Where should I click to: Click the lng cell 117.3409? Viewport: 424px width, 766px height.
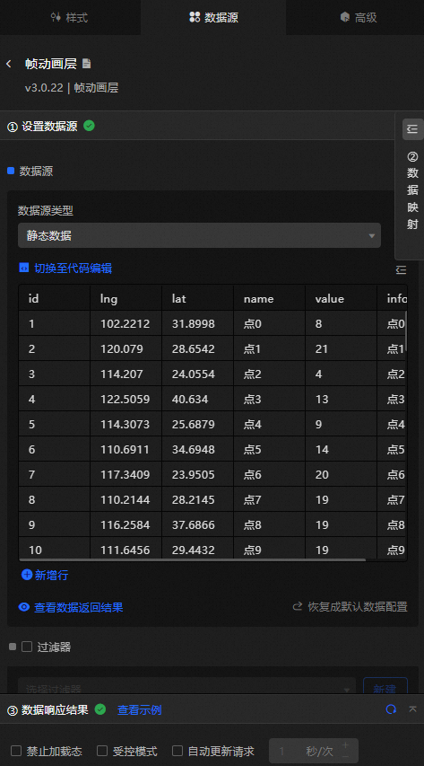click(125, 475)
